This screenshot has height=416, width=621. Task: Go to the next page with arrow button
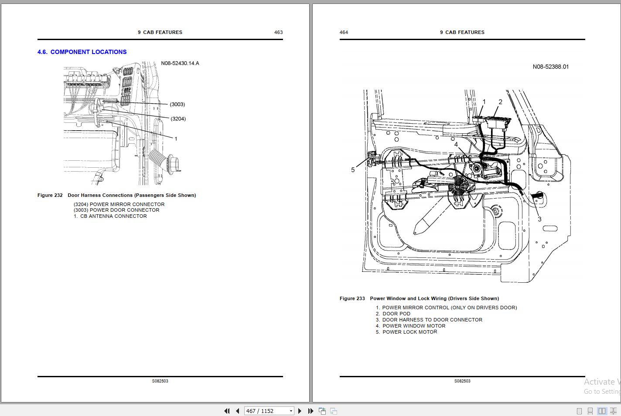pos(300,411)
